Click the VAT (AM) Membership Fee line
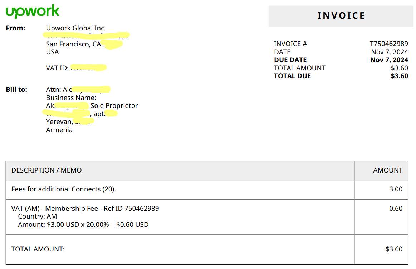This screenshot has height=269, width=416. point(85,209)
